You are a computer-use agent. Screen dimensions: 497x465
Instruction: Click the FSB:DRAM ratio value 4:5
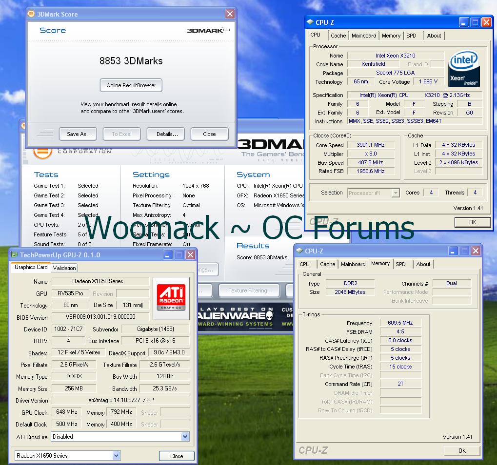click(400, 331)
